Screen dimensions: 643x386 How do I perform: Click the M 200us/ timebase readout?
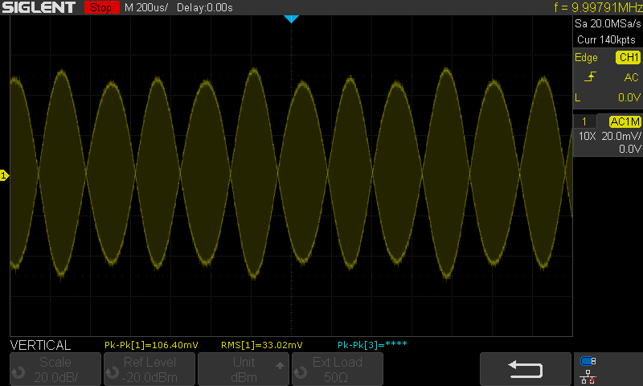[146, 7]
